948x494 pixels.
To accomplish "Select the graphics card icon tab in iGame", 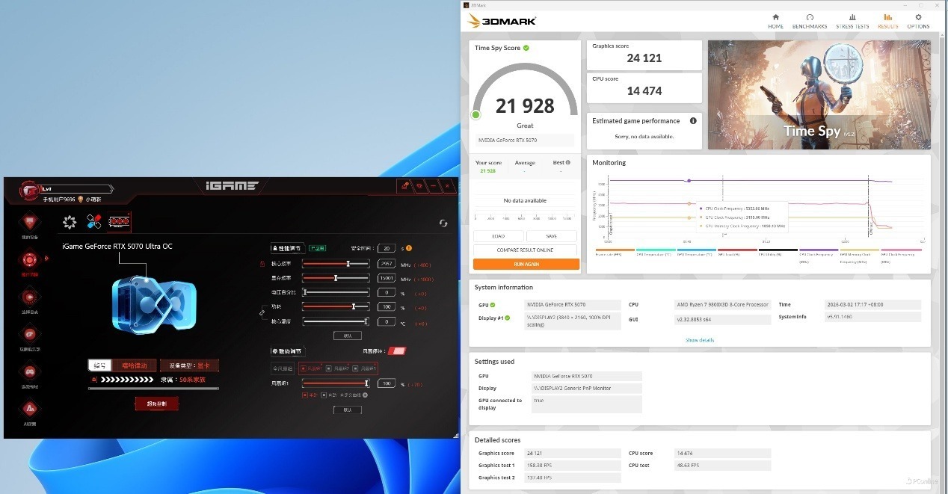I will point(119,222).
